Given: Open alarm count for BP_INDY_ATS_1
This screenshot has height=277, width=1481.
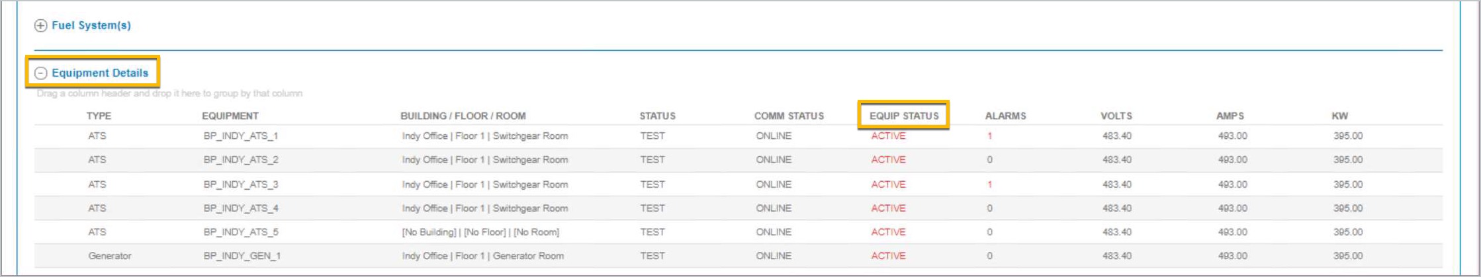Looking at the screenshot, I should coord(990,136).
